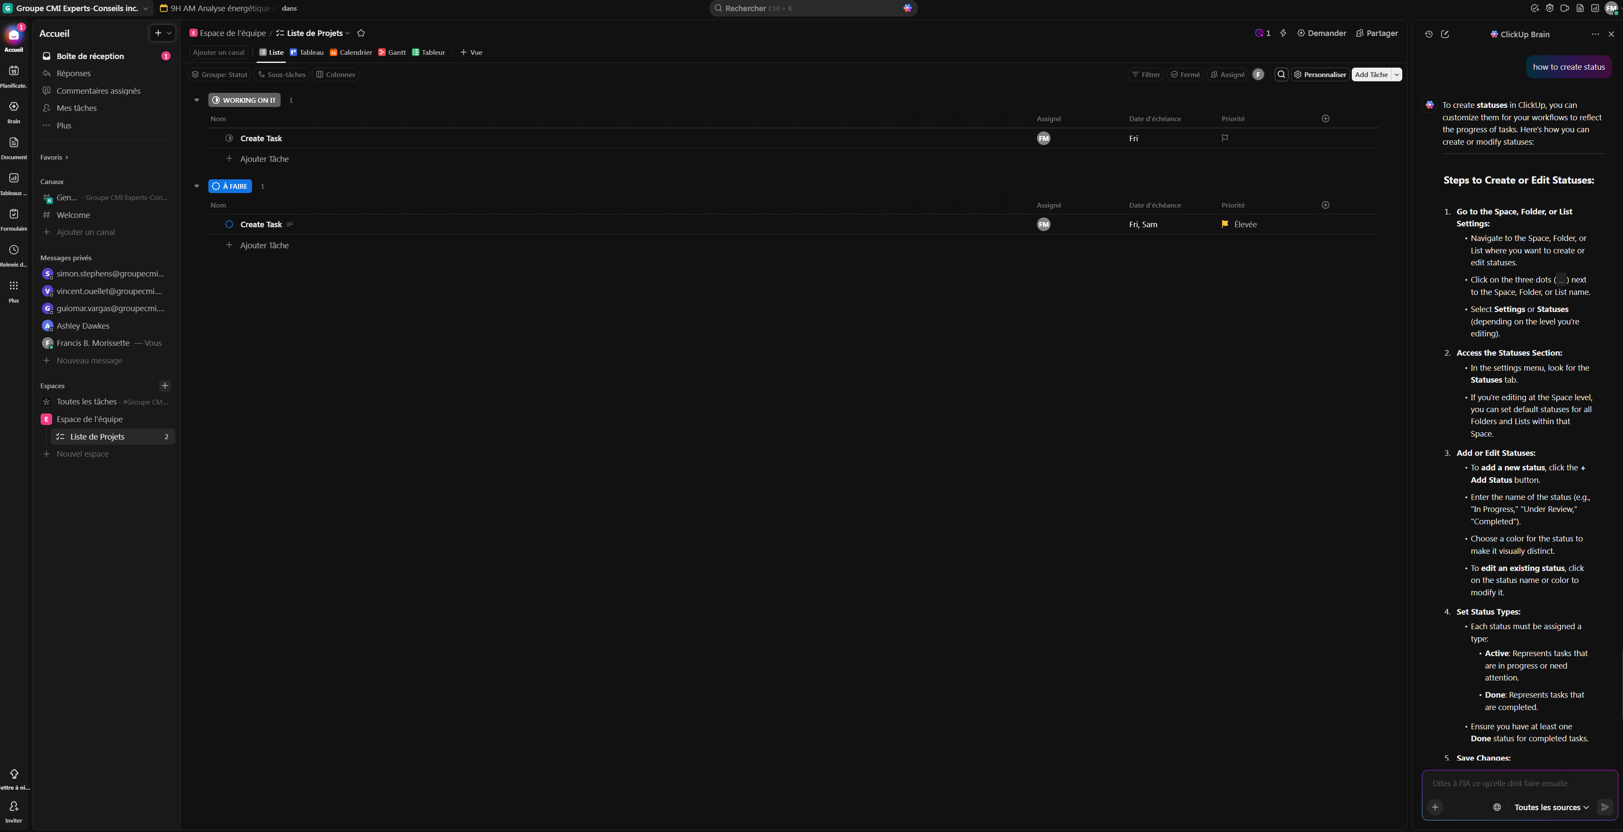Click the Partager button
The width and height of the screenshot is (1623, 832).
click(1377, 33)
